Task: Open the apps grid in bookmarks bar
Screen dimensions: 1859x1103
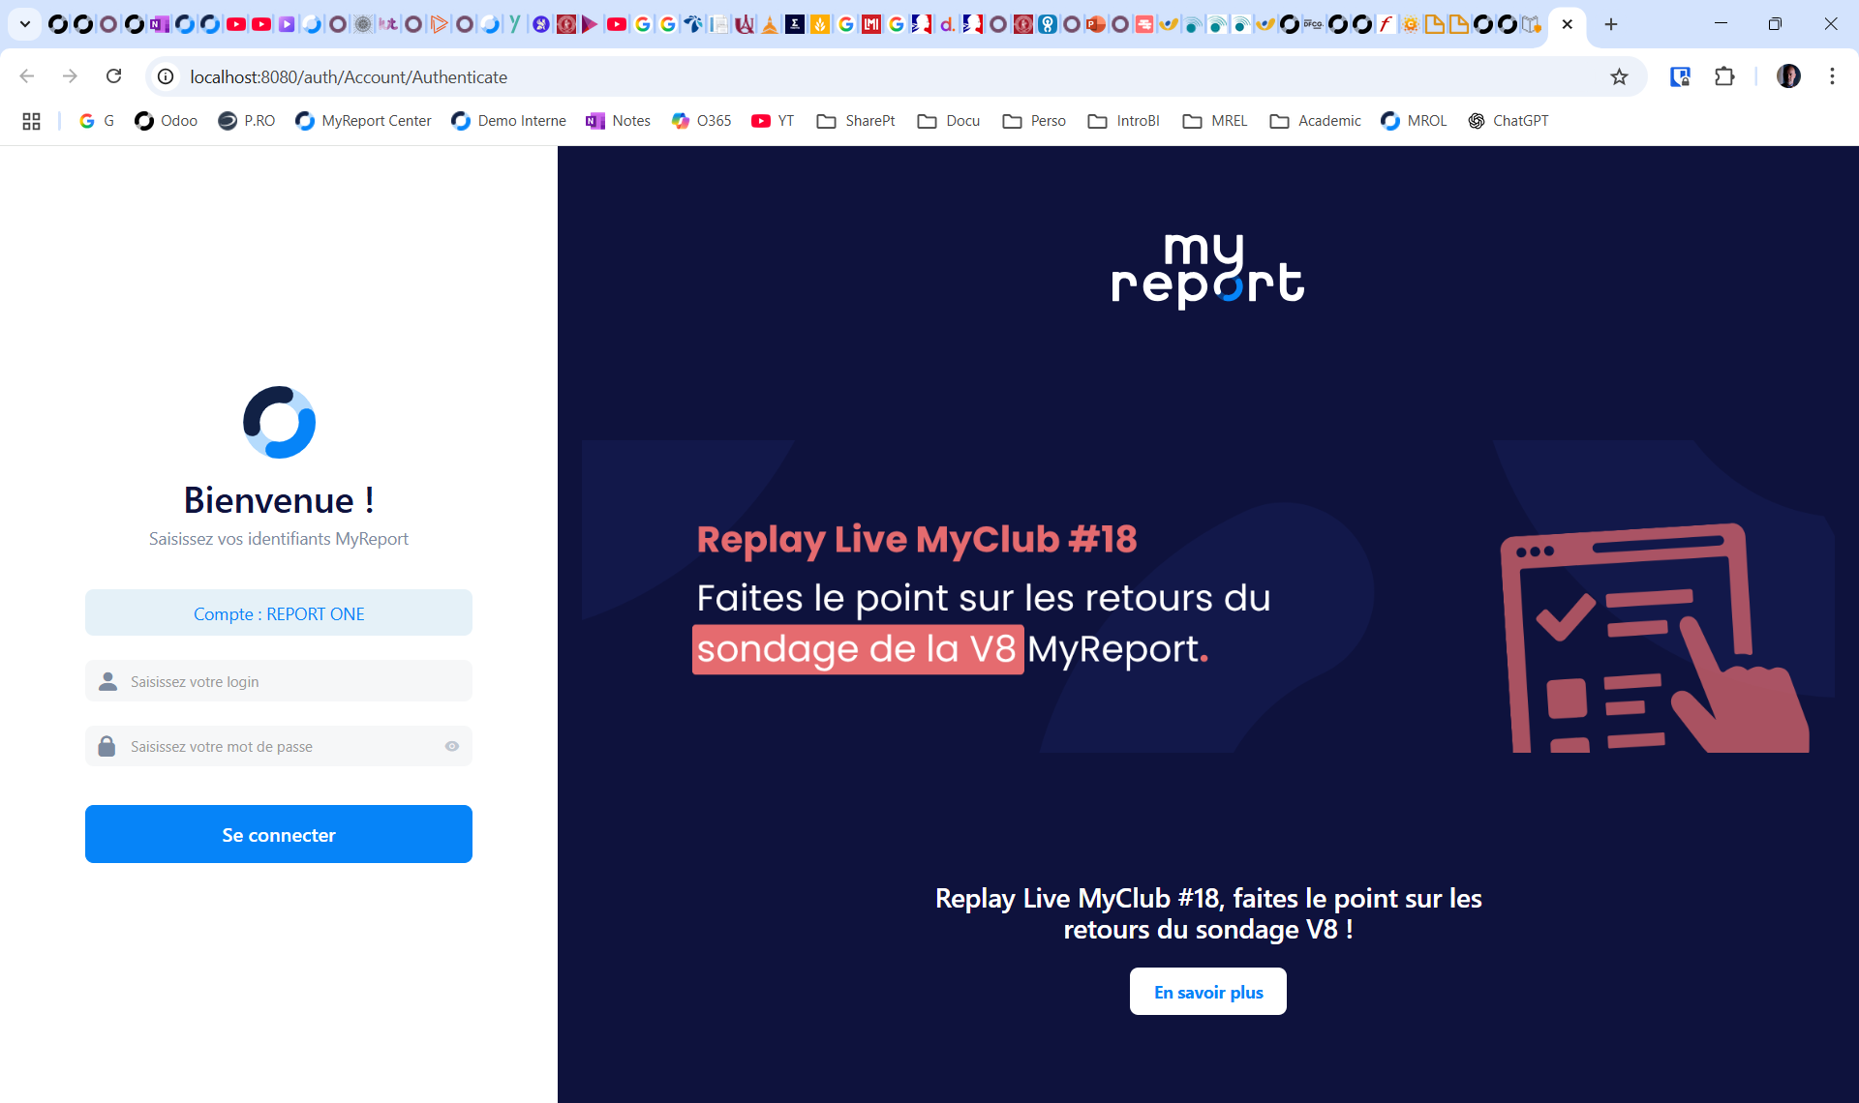Action: pos(31,121)
